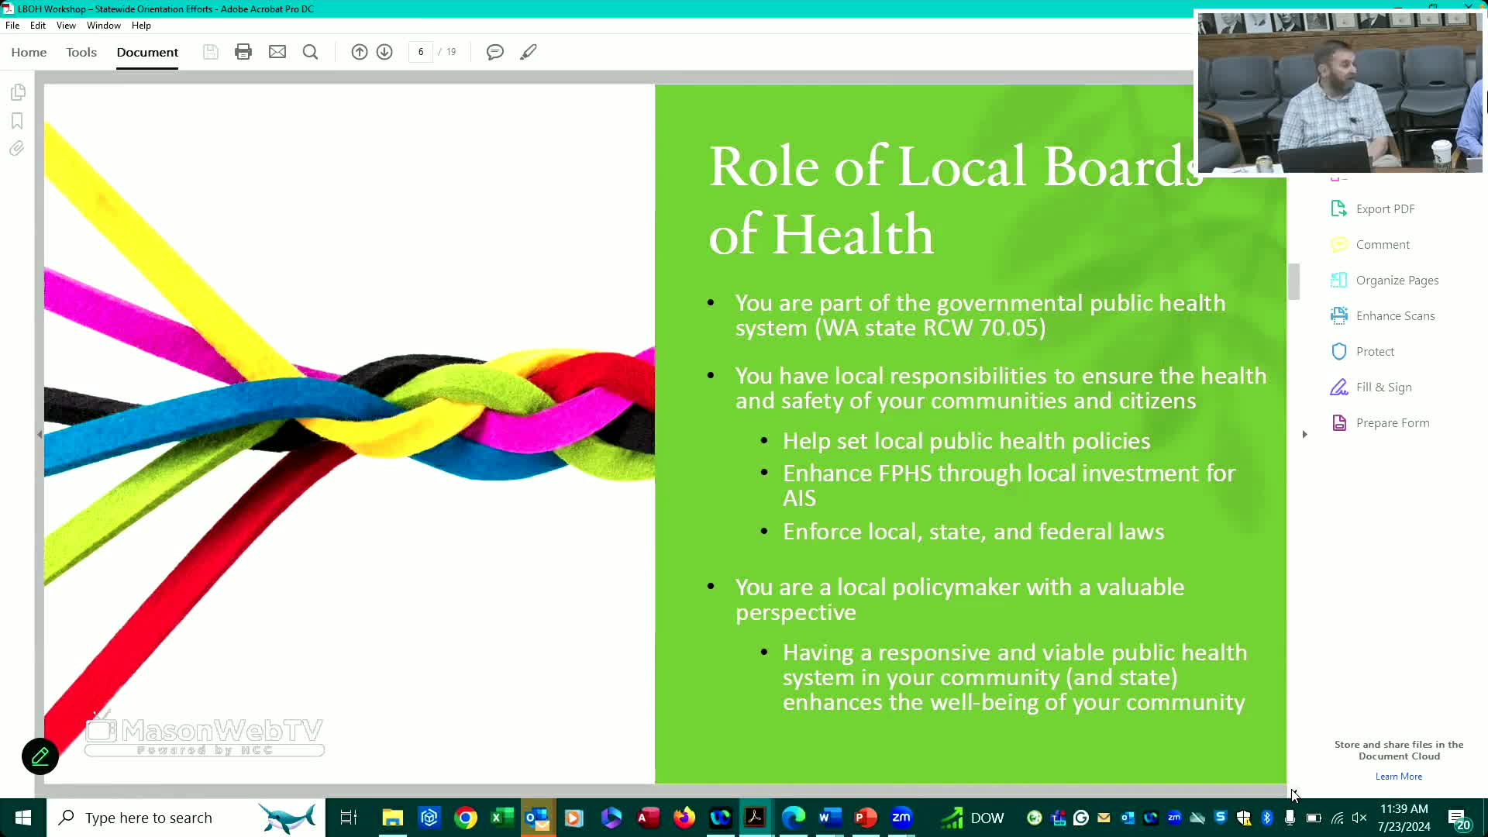The image size is (1488, 837).
Task: Open the View menu
Action: (66, 25)
